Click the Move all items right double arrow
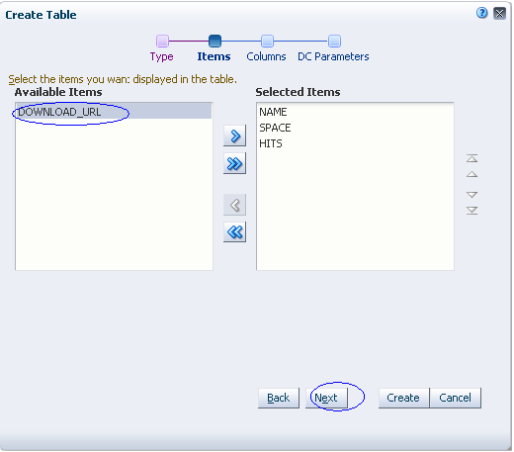 point(234,163)
